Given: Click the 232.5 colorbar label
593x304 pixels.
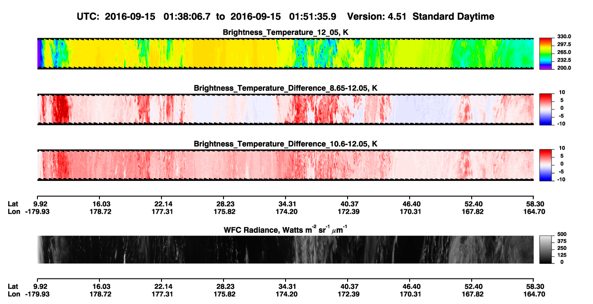Looking at the screenshot, I should coord(564,60).
